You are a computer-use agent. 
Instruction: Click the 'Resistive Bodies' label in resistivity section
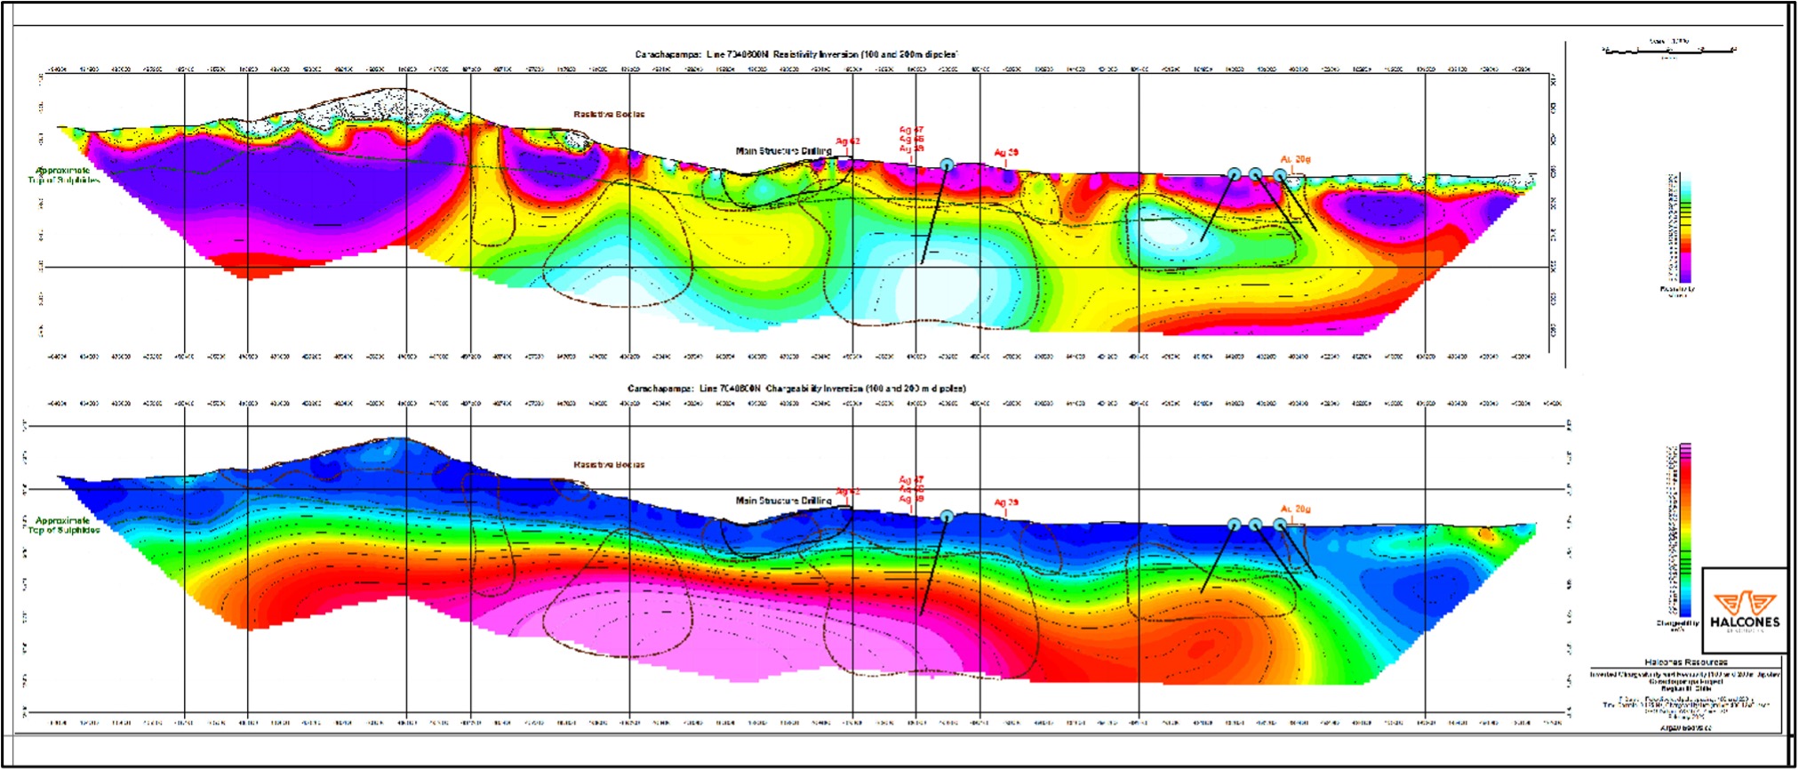pos(609,115)
